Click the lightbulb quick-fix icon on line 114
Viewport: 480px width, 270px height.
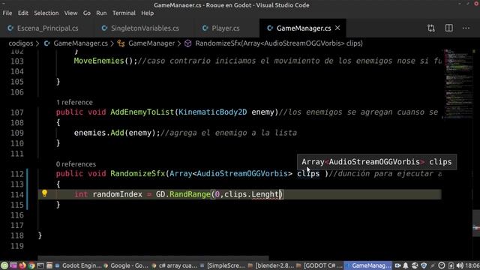(x=45, y=193)
